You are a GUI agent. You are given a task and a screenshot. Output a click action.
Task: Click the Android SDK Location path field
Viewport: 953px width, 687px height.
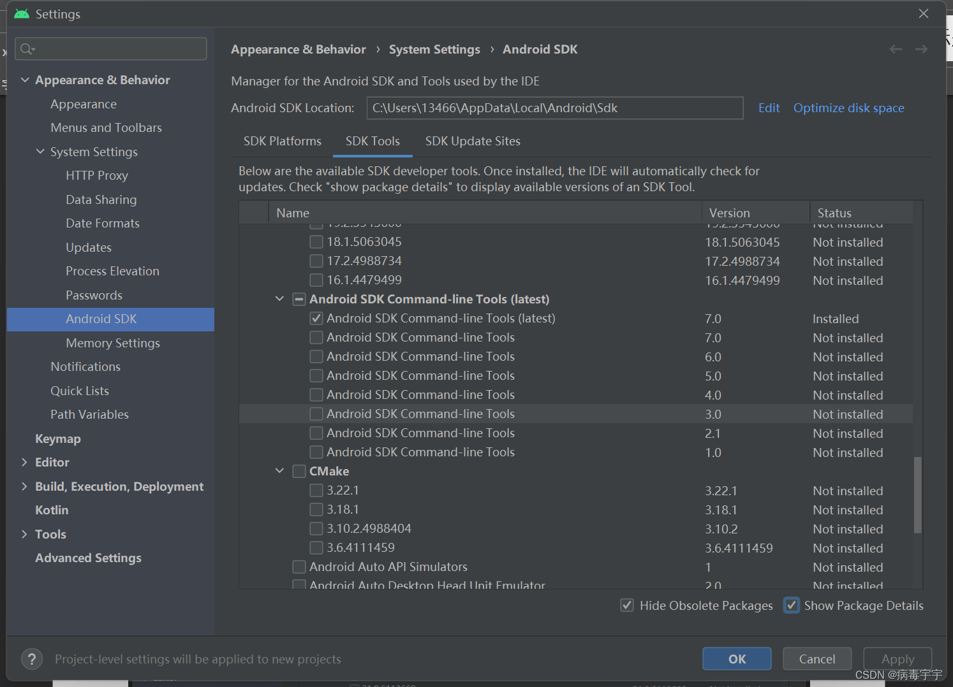(x=555, y=108)
